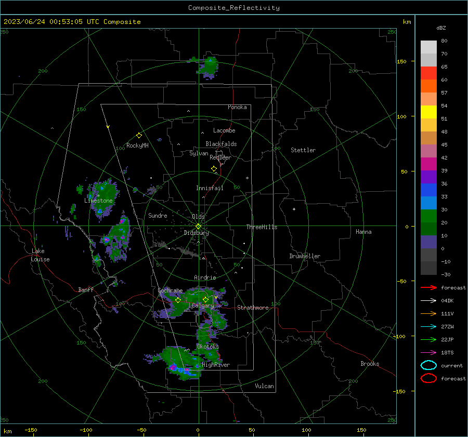Image resolution: width=468 pixels, height=437 pixels.
Task: Click the Lacombe city label
Action: tap(224, 130)
